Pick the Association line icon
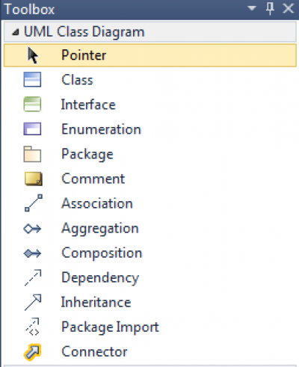299x367 pixels. [x=34, y=203]
